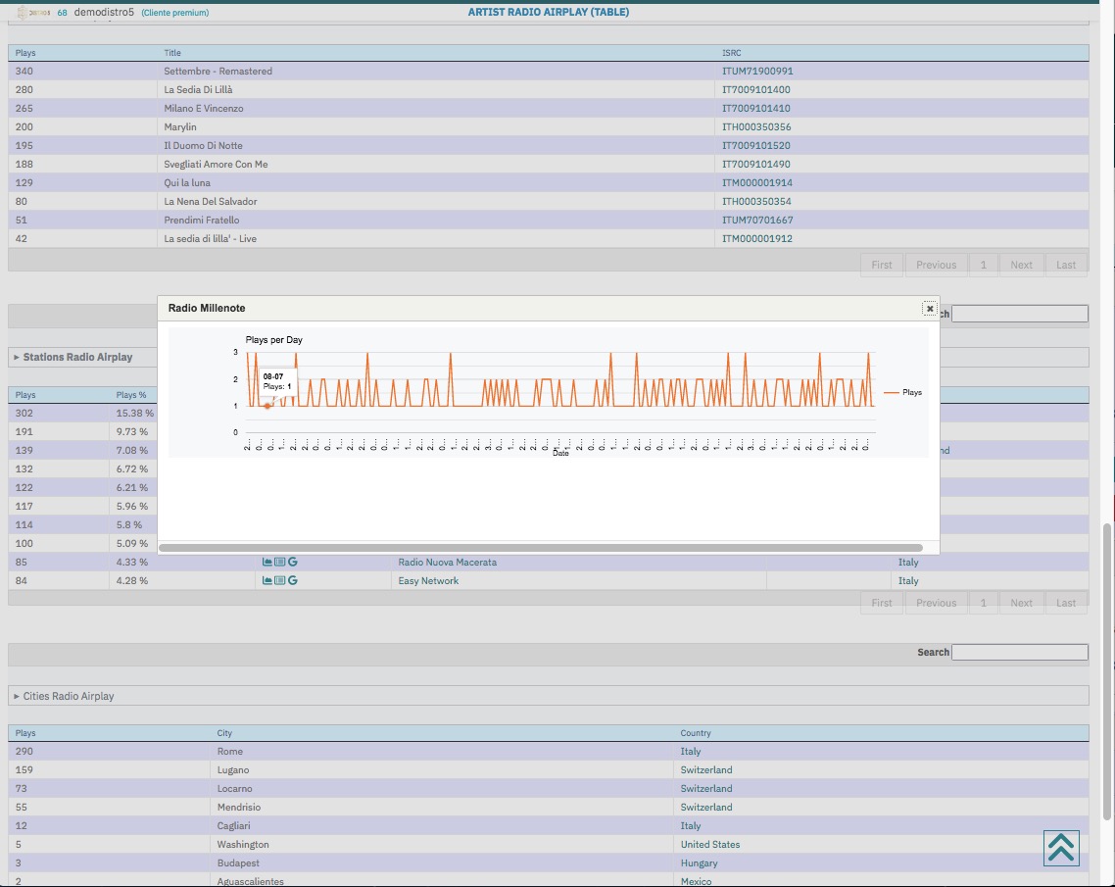Image resolution: width=1115 pixels, height=887 pixels.
Task: Click Next under the songs table
Action: pyautogui.click(x=1021, y=265)
